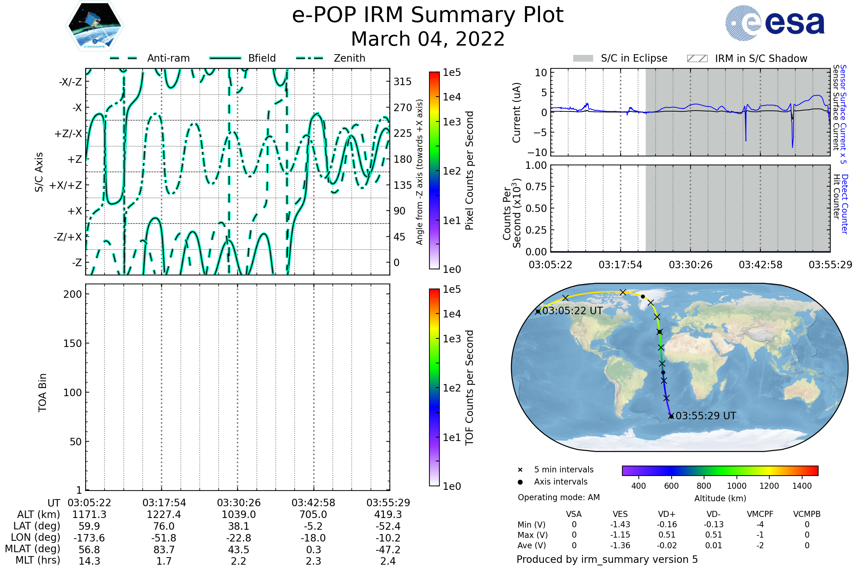Screen dimensions: 856x570
Task: Click the 5 min intervals x marker legend
Action: pos(520,470)
